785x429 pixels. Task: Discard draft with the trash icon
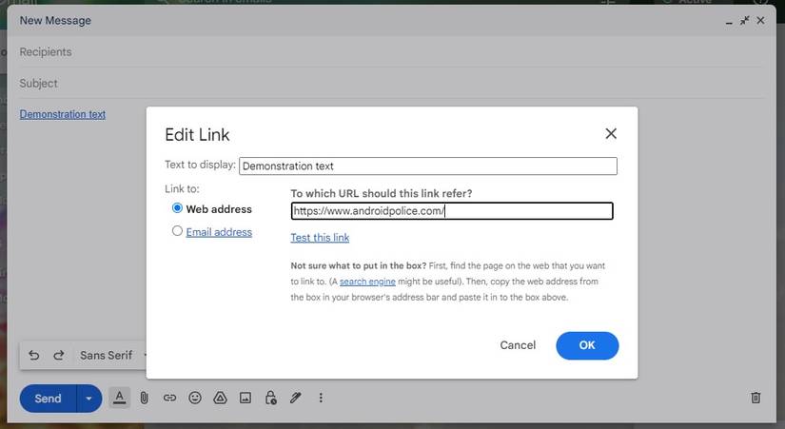[x=756, y=398]
